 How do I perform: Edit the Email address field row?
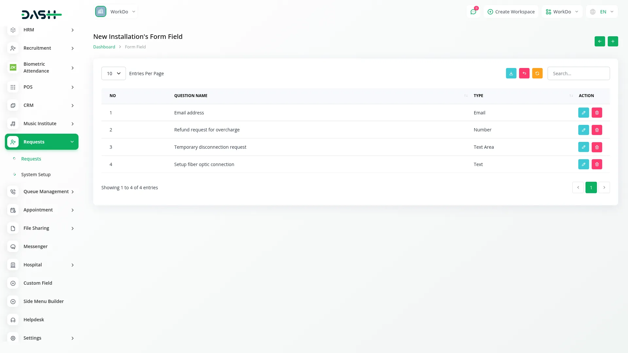click(583, 113)
